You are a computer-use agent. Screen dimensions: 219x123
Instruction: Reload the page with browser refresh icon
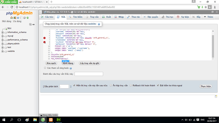pyautogui.click(x=12, y=7)
